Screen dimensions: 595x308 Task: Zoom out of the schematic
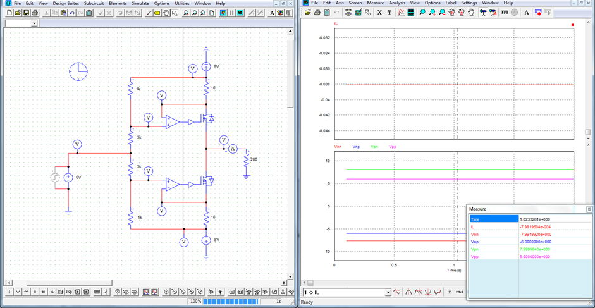[195, 13]
